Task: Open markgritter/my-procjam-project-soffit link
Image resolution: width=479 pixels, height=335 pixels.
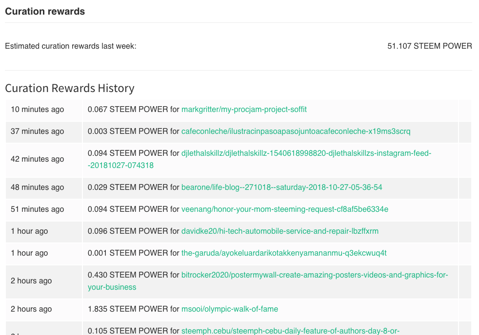Action: point(244,110)
